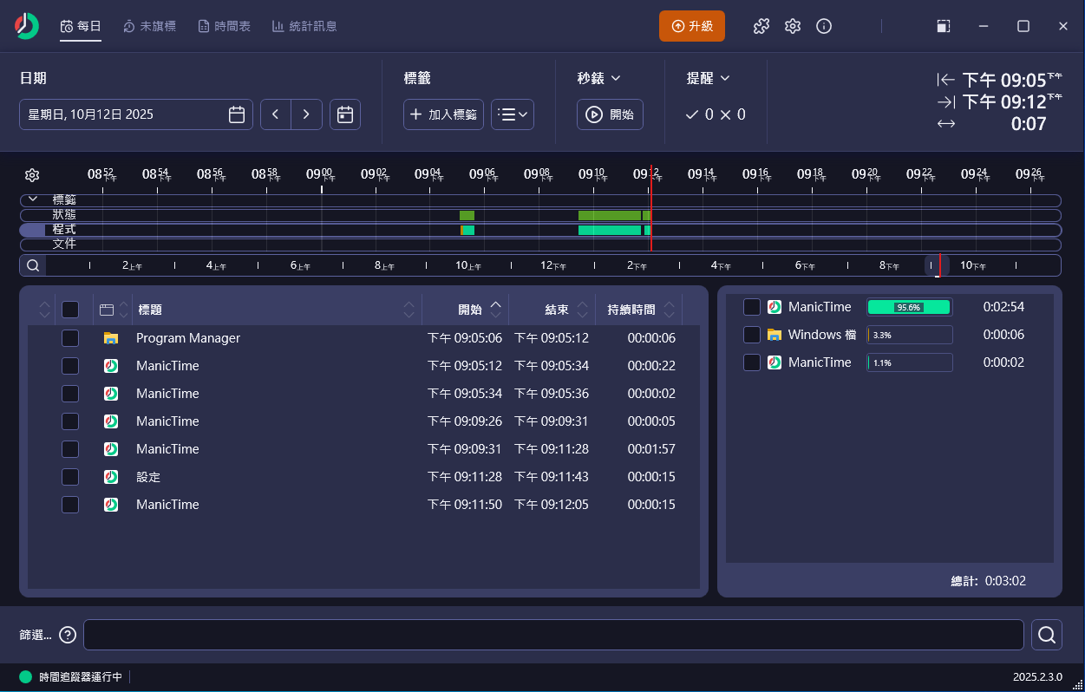Tick the checkbox for the 設定 row
Screen dimensions: 1085x692
coord(70,477)
